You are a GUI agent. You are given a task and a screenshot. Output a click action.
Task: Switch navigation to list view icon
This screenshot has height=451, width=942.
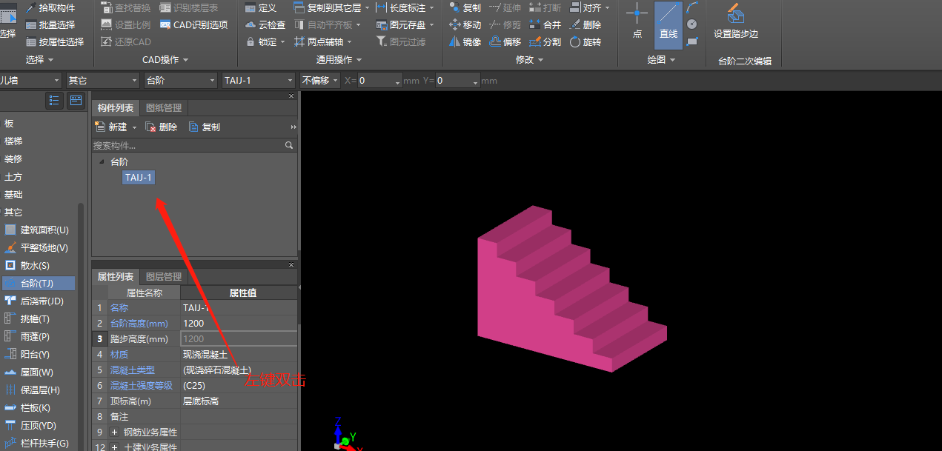[x=54, y=100]
